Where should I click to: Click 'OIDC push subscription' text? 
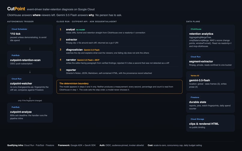tap(21, 64)
